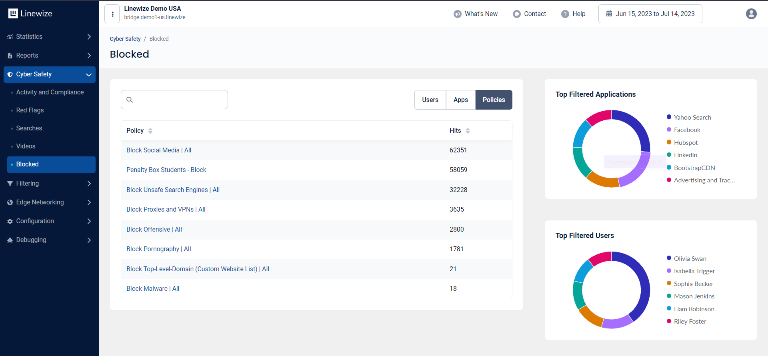Open the three-dot menu beside Linewize Demo USA
The height and width of the screenshot is (356, 768).
(112, 14)
